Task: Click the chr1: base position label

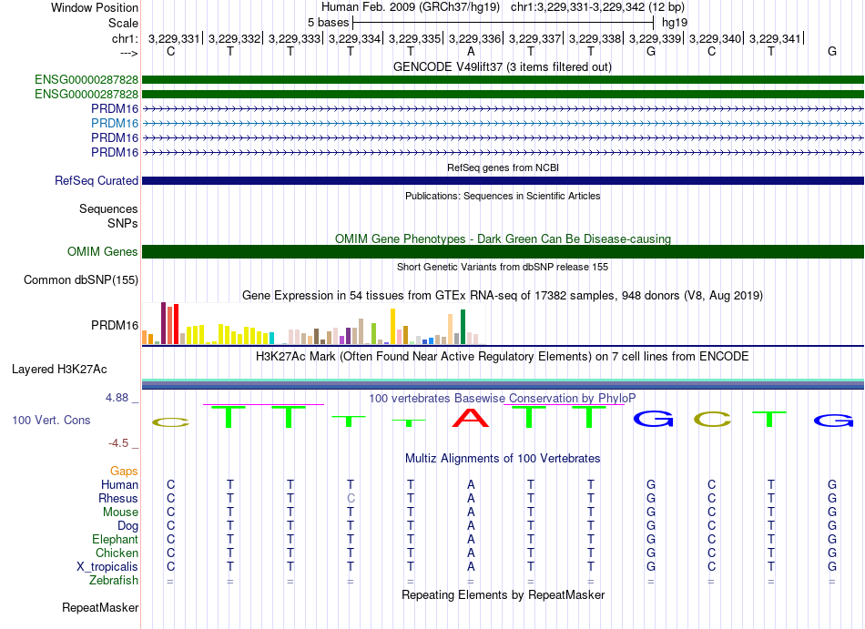Action: 125,38
